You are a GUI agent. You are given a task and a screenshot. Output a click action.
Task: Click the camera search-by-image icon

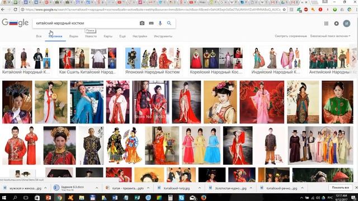tap(142, 23)
